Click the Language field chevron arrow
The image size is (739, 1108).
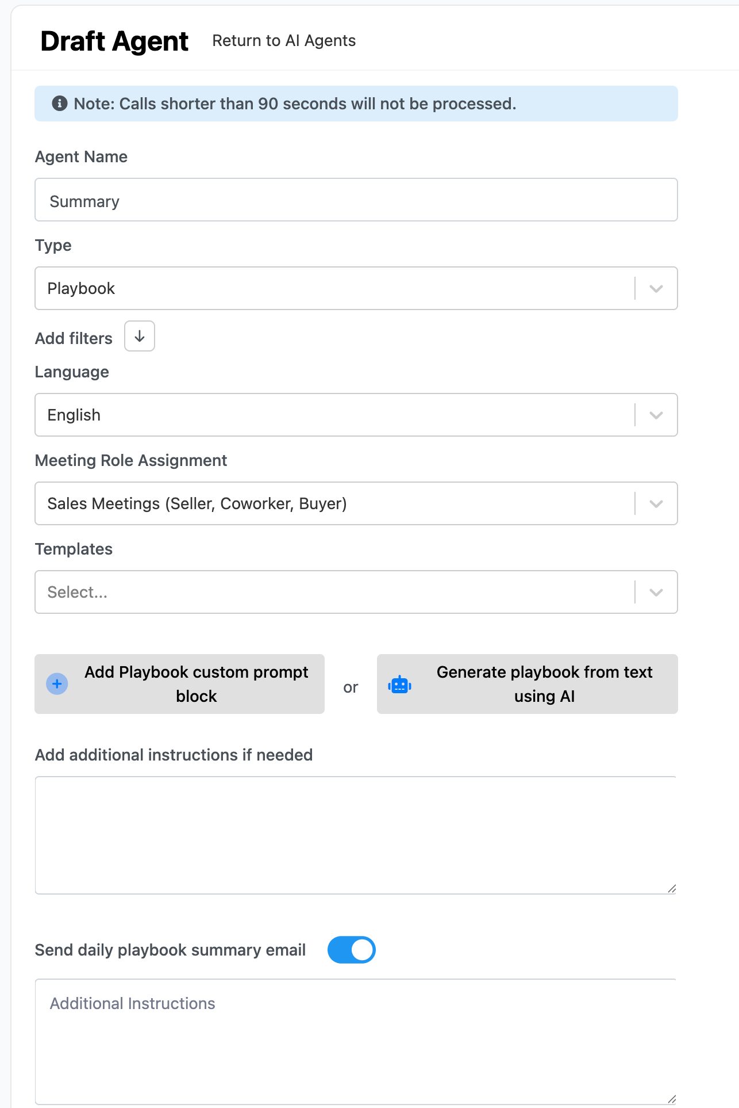(x=656, y=415)
